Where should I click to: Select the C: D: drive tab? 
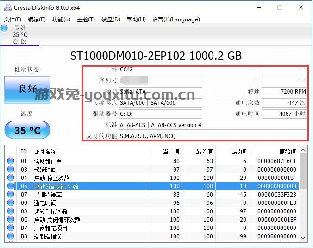click(20, 35)
